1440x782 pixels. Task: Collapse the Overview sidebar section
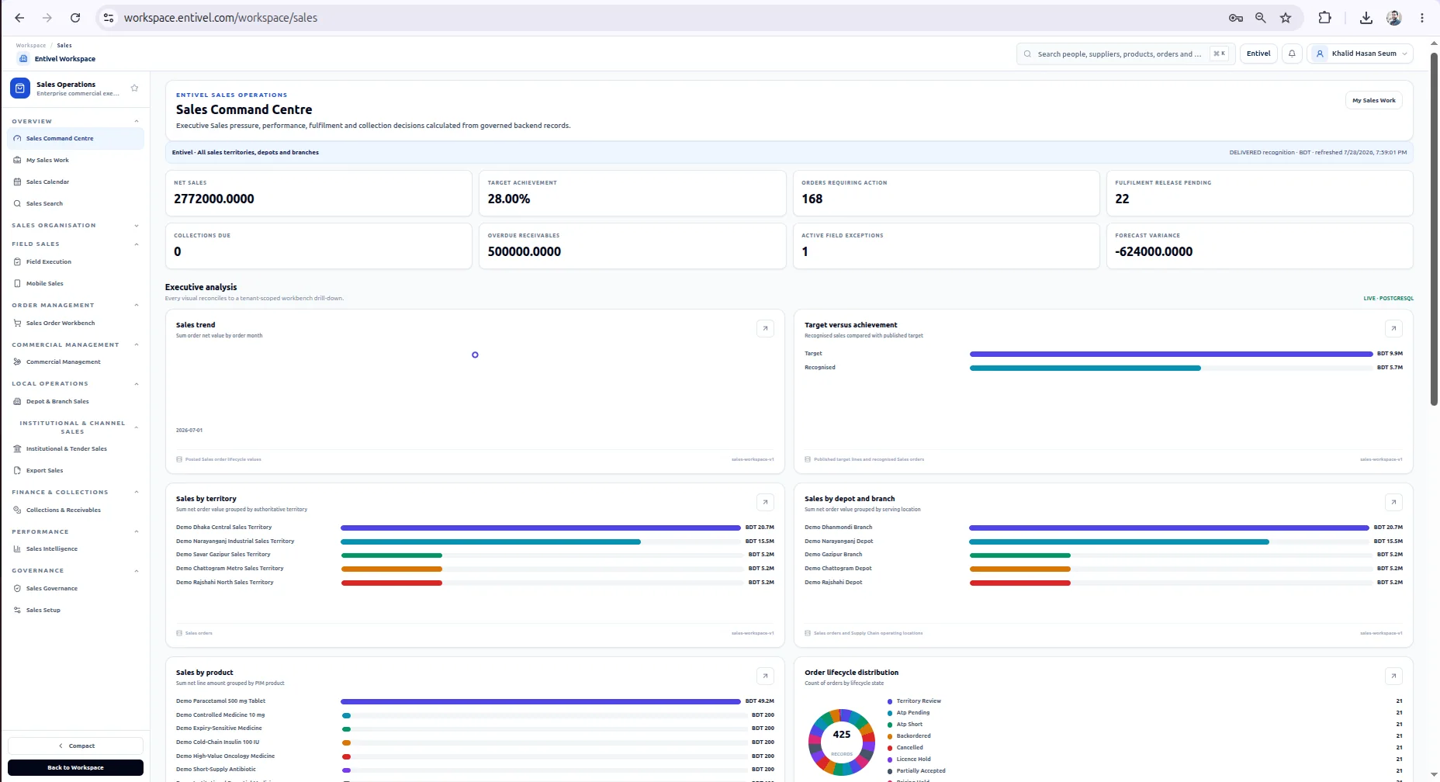point(137,121)
